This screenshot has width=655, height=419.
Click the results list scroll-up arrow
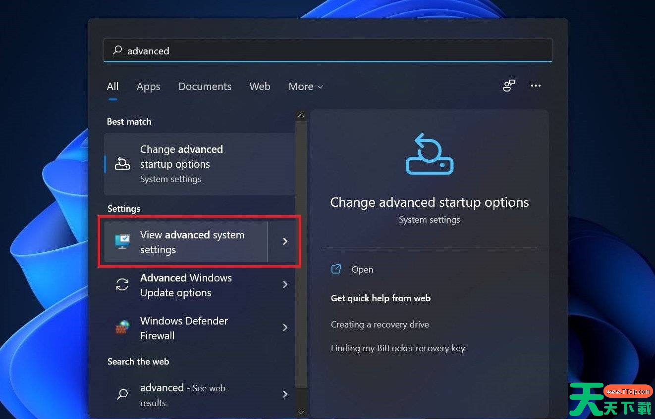click(301, 115)
